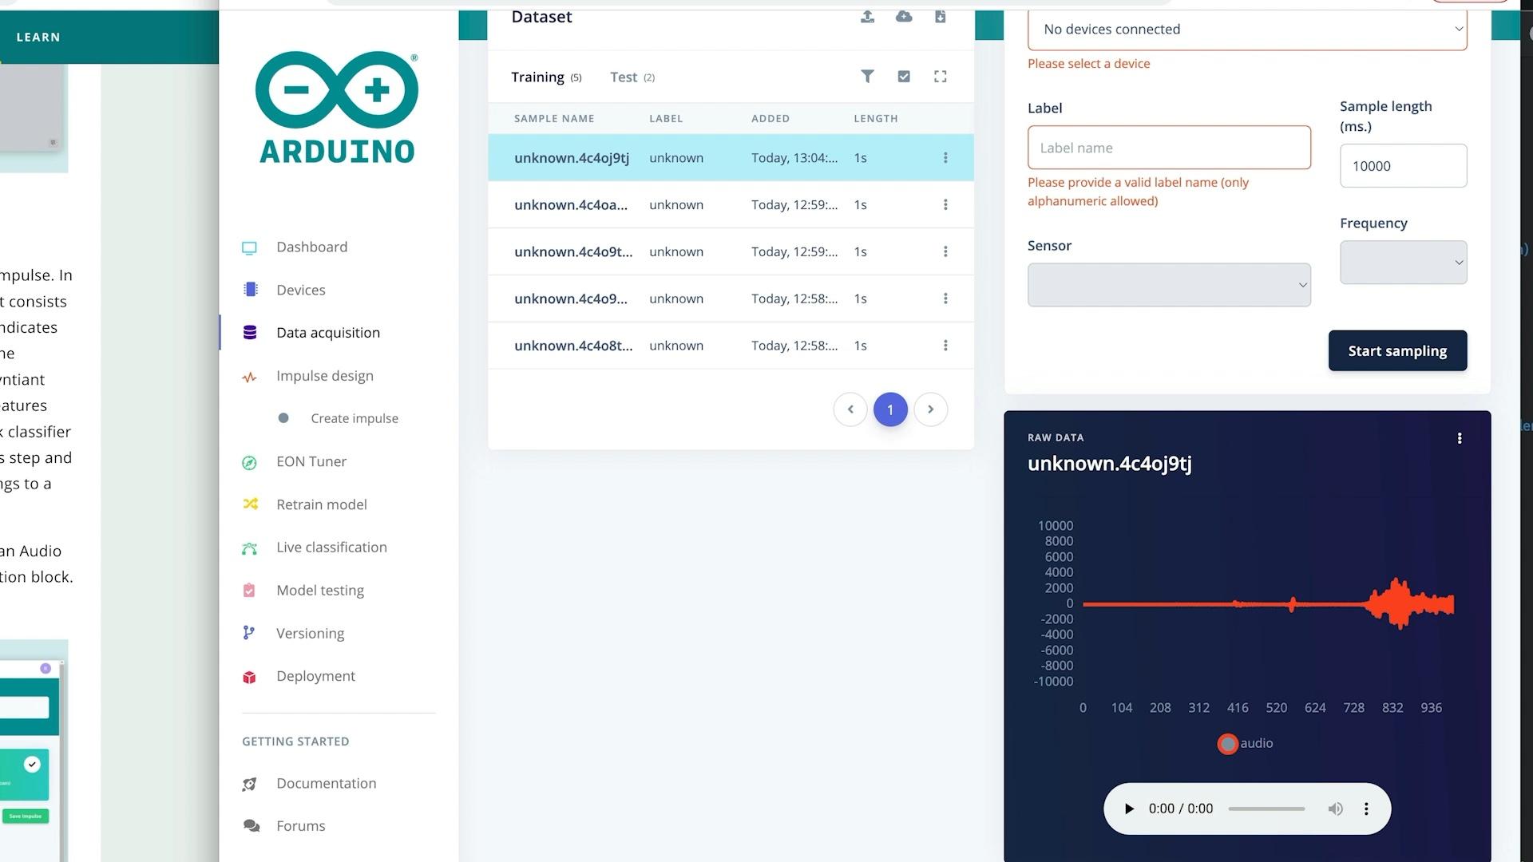Open the Frequency dropdown
The image size is (1533, 862).
[1403, 263]
